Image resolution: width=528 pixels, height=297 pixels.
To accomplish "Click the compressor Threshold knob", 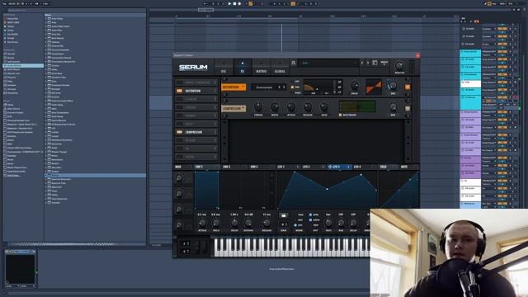I will 258,107.
